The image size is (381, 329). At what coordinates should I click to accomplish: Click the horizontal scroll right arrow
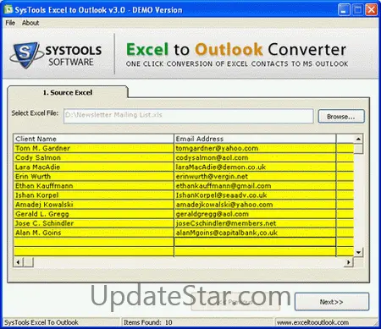click(349, 262)
